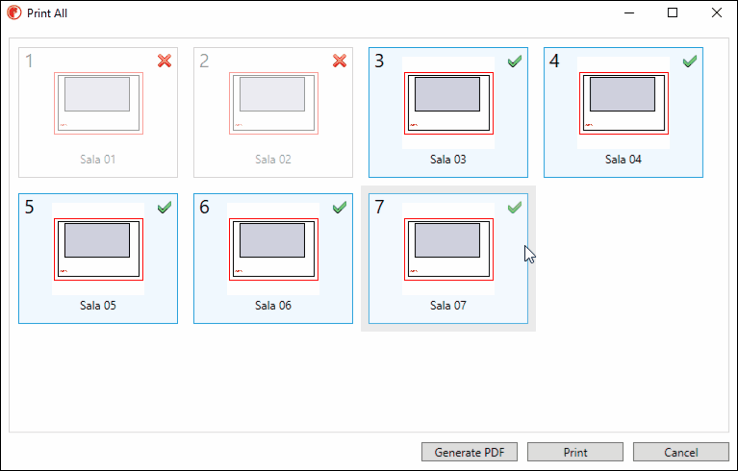The height and width of the screenshot is (471, 738).
Task: Toggle the green checkmark on Sala 04
Action: click(690, 62)
